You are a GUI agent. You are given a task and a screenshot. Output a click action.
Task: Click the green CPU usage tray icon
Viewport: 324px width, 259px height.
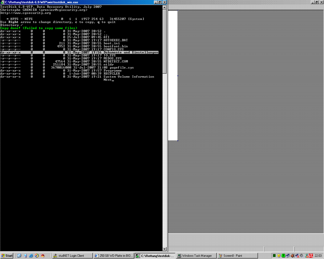[274, 256]
